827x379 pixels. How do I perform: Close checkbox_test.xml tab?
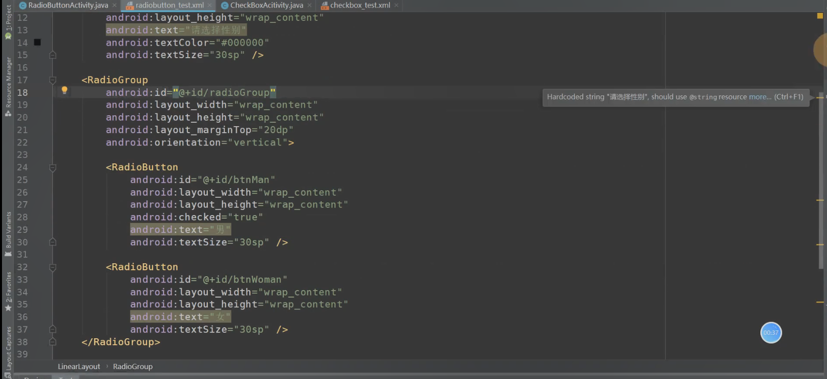396,5
